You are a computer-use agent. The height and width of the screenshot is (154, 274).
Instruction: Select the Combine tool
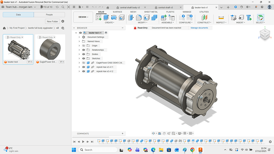tap(154, 17)
